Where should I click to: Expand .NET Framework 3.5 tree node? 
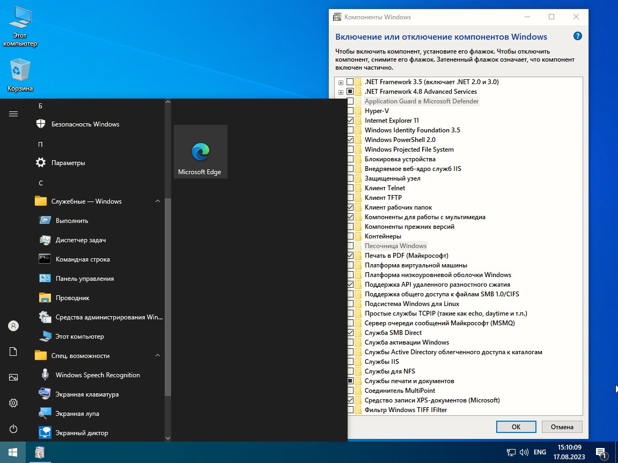pyautogui.click(x=341, y=83)
